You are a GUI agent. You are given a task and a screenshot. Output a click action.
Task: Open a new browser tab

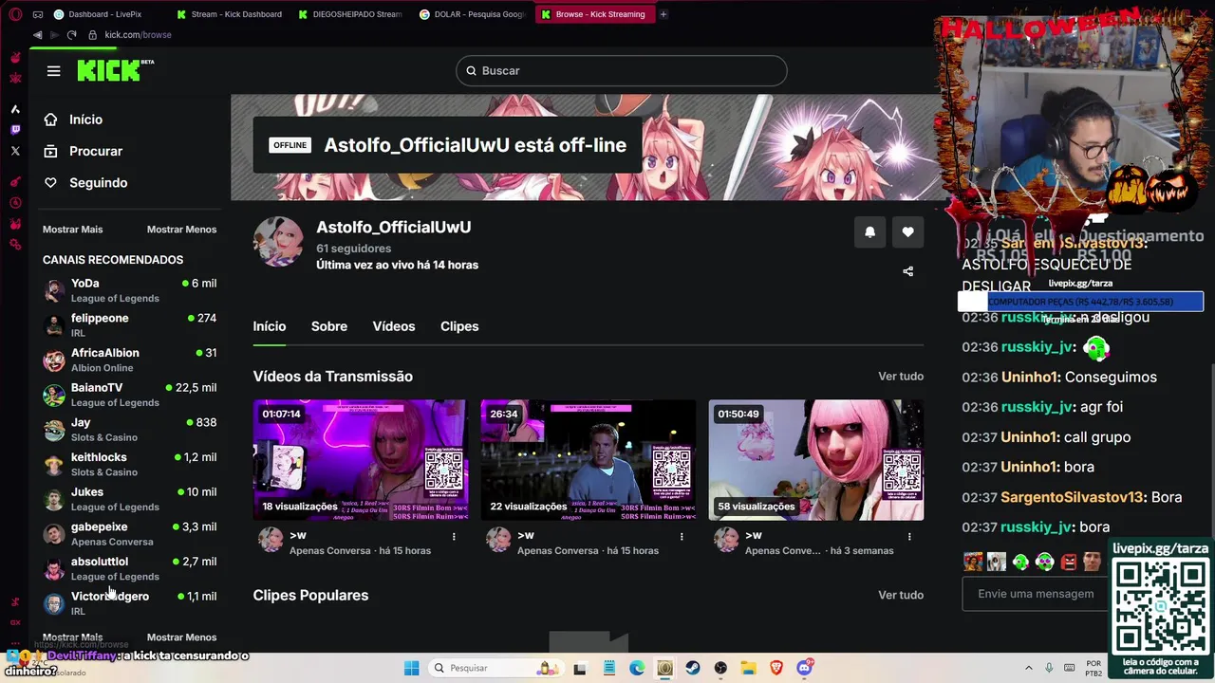(x=664, y=14)
